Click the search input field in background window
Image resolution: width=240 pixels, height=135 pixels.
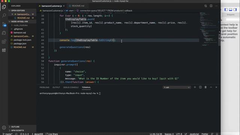click(233, 19)
